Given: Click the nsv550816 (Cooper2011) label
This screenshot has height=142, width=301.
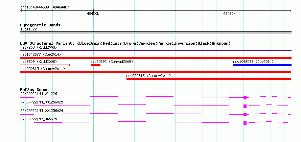Looking at the screenshot, I should click(x=148, y=76).
